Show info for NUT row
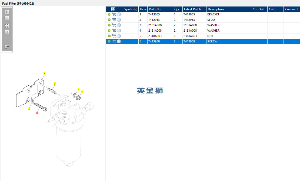 pos(119,36)
